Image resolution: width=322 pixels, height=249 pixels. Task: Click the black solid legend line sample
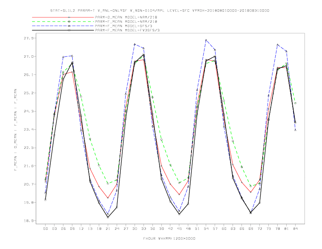(x=63, y=30)
